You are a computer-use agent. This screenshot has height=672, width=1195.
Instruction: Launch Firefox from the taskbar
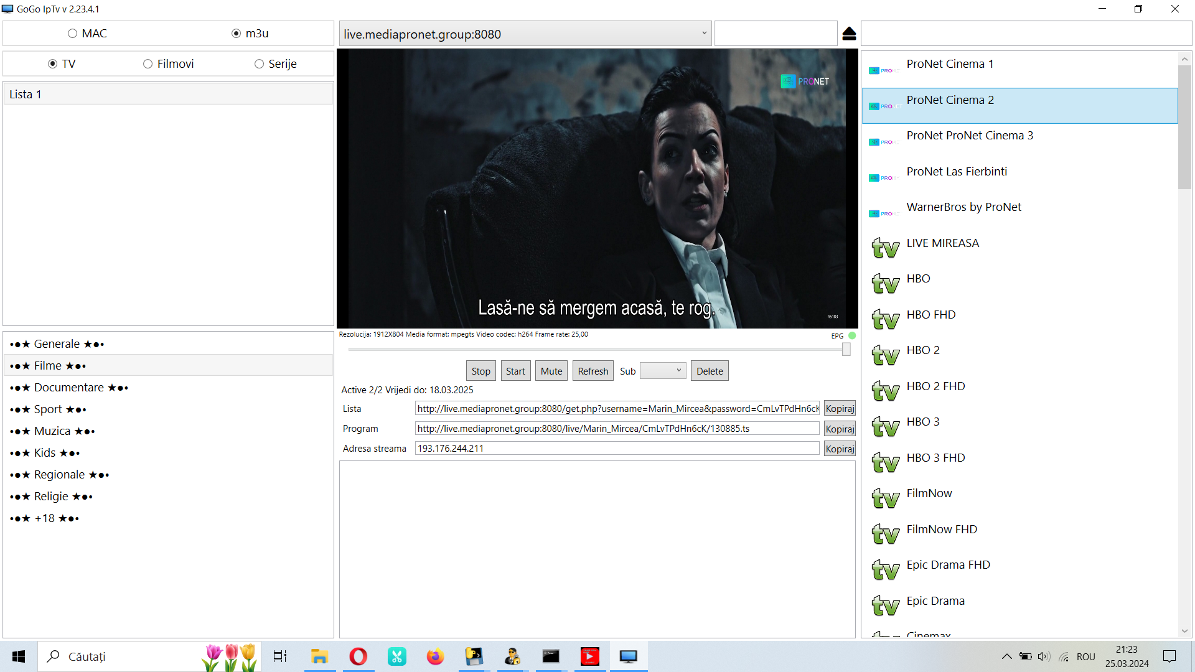436,656
